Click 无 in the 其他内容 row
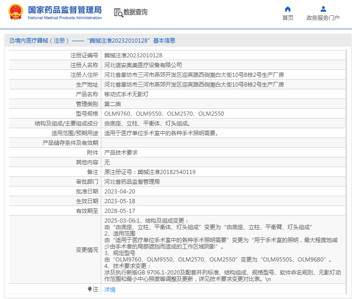This screenshot has width=352, height=299. tap(107, 162)
